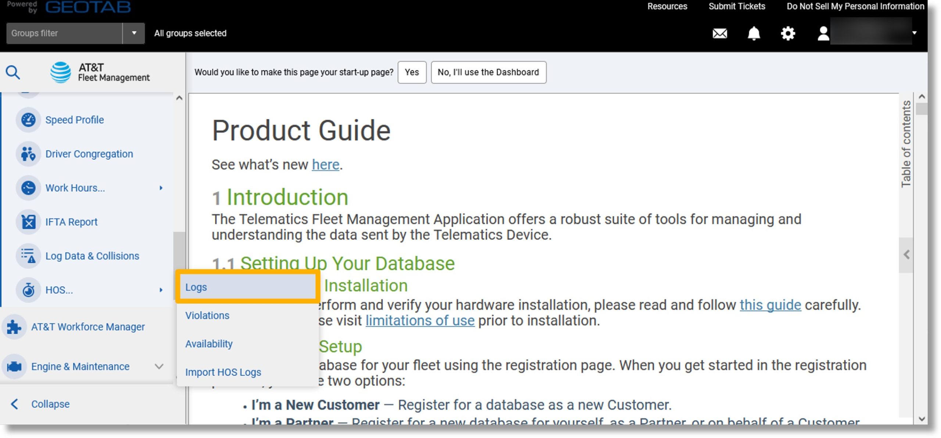
Task: Open the search magnifier icon
Action: pyautogui.click(x=13, y=72)
